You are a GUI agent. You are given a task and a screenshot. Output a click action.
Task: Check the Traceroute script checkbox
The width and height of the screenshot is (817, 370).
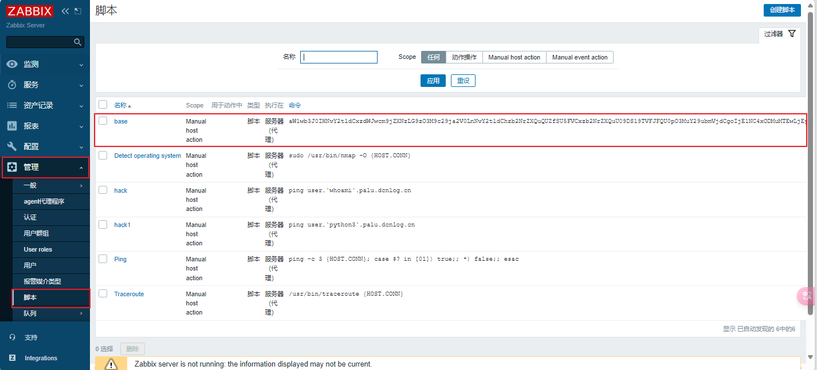coord(103,293)
